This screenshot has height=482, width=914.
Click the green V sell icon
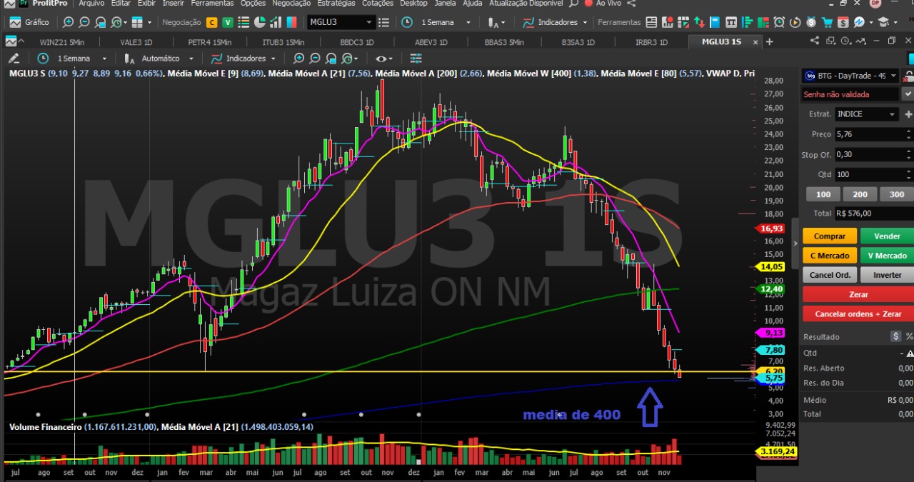click(x=227, y=22)
